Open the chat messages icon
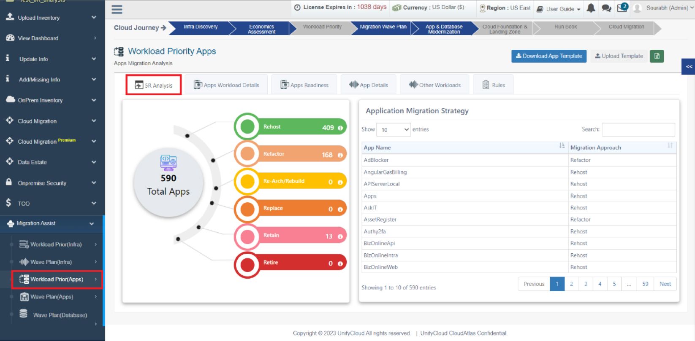This screenshot has height=341, width=695. (606, 8)
